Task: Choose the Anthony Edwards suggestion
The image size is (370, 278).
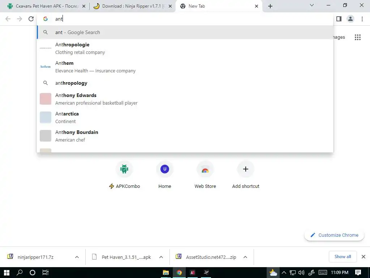Action: click(185, 99)
